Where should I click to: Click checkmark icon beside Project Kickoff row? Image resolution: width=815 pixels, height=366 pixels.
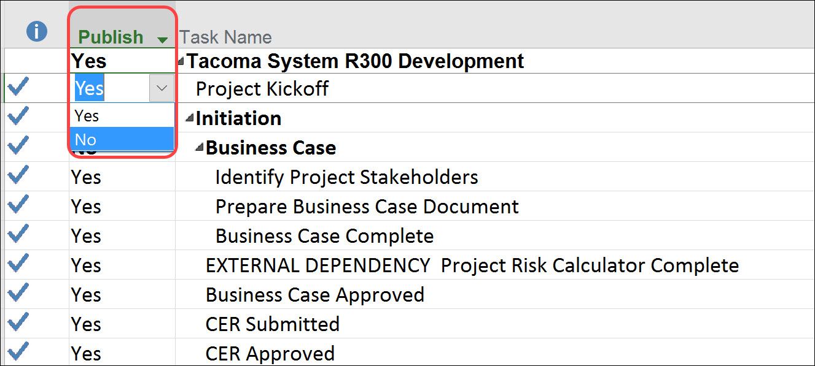click(x=18, y=88)
